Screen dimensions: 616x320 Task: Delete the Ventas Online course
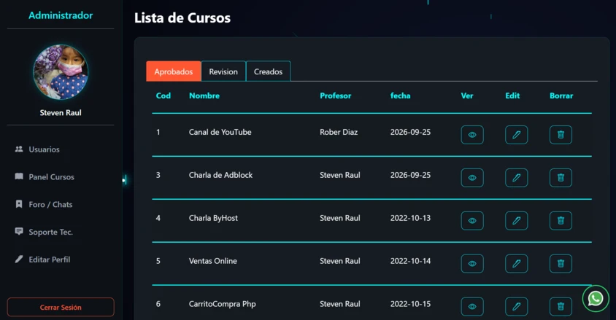pyautogui.click(x=561, y=264)
